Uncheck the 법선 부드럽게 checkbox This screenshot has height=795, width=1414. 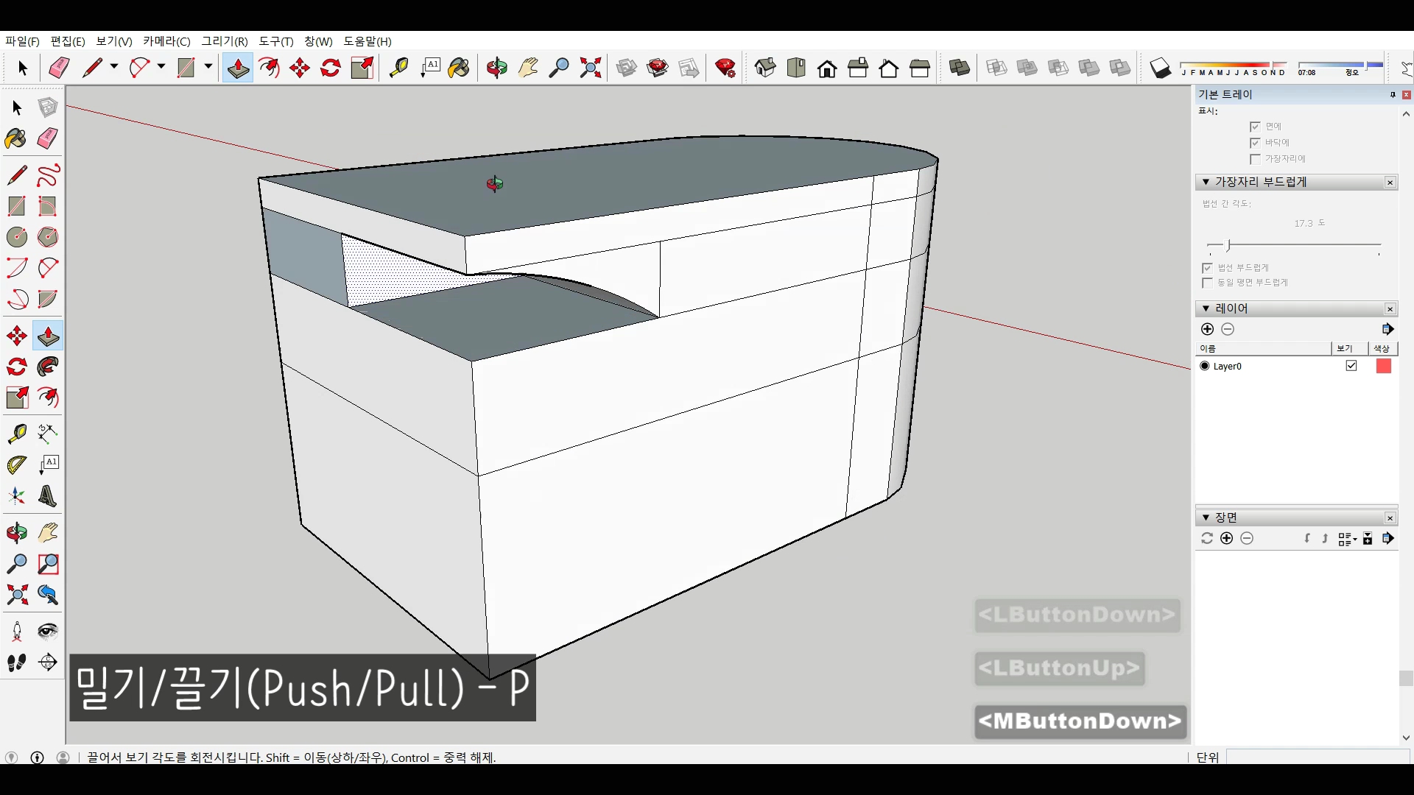click(x=1207, y=268)
